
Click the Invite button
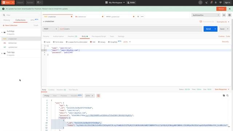pyautogui.click(x=131, y=3)
